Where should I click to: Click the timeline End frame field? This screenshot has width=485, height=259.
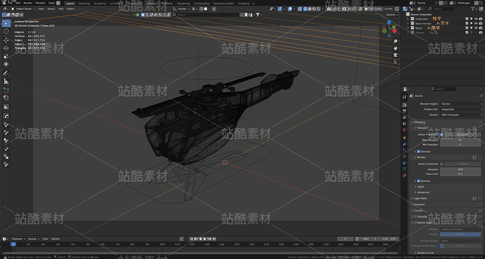(389, 239)
